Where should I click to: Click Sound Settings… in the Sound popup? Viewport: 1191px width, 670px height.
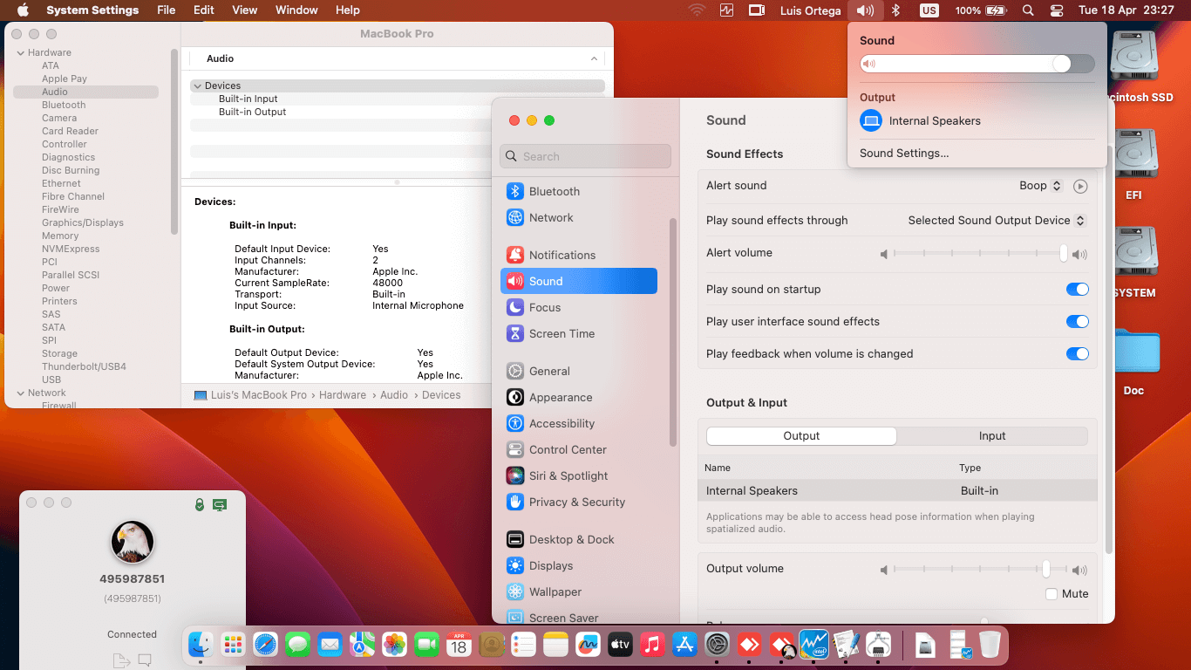tap(904, 154)
